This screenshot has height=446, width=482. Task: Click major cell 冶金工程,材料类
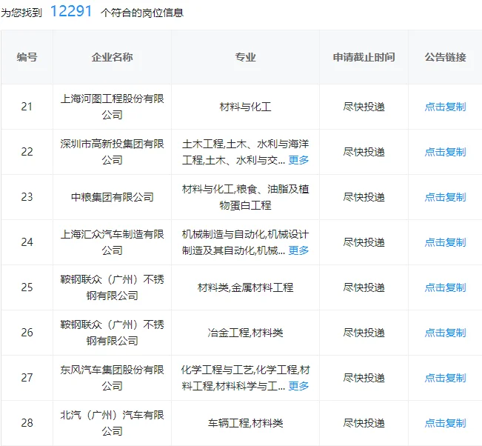coord(245,333)
